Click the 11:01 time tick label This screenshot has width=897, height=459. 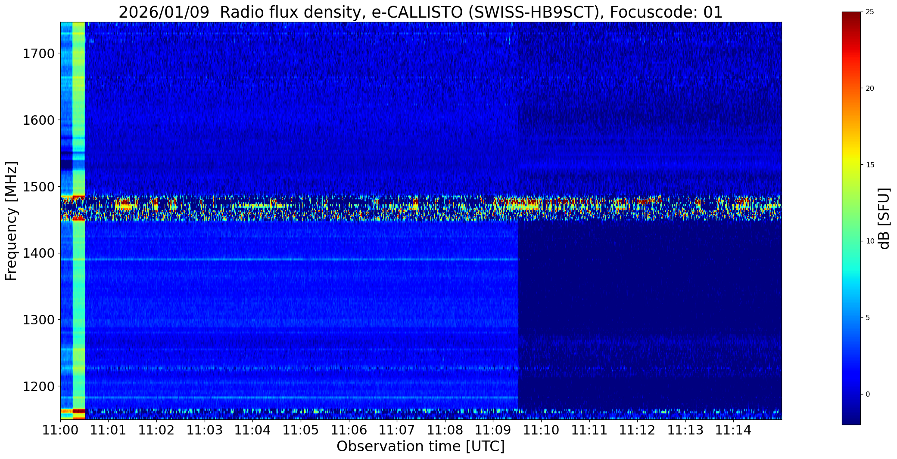pyautogui.click(x=109, y=430)
